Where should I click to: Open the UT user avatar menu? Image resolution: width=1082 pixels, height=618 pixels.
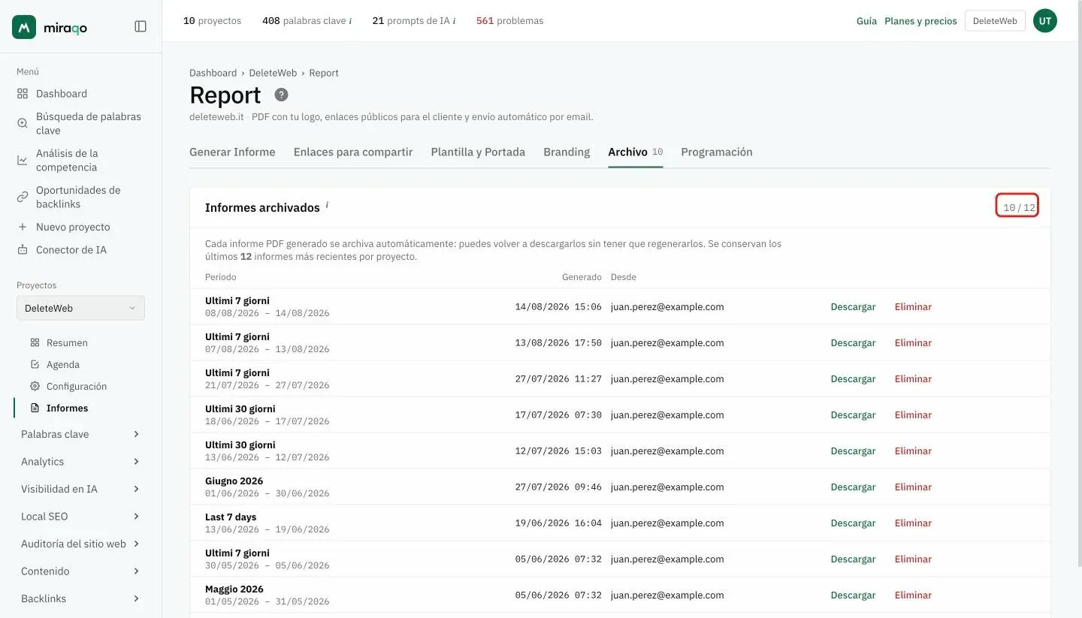pyautogui.click(x=1045, y=21)
